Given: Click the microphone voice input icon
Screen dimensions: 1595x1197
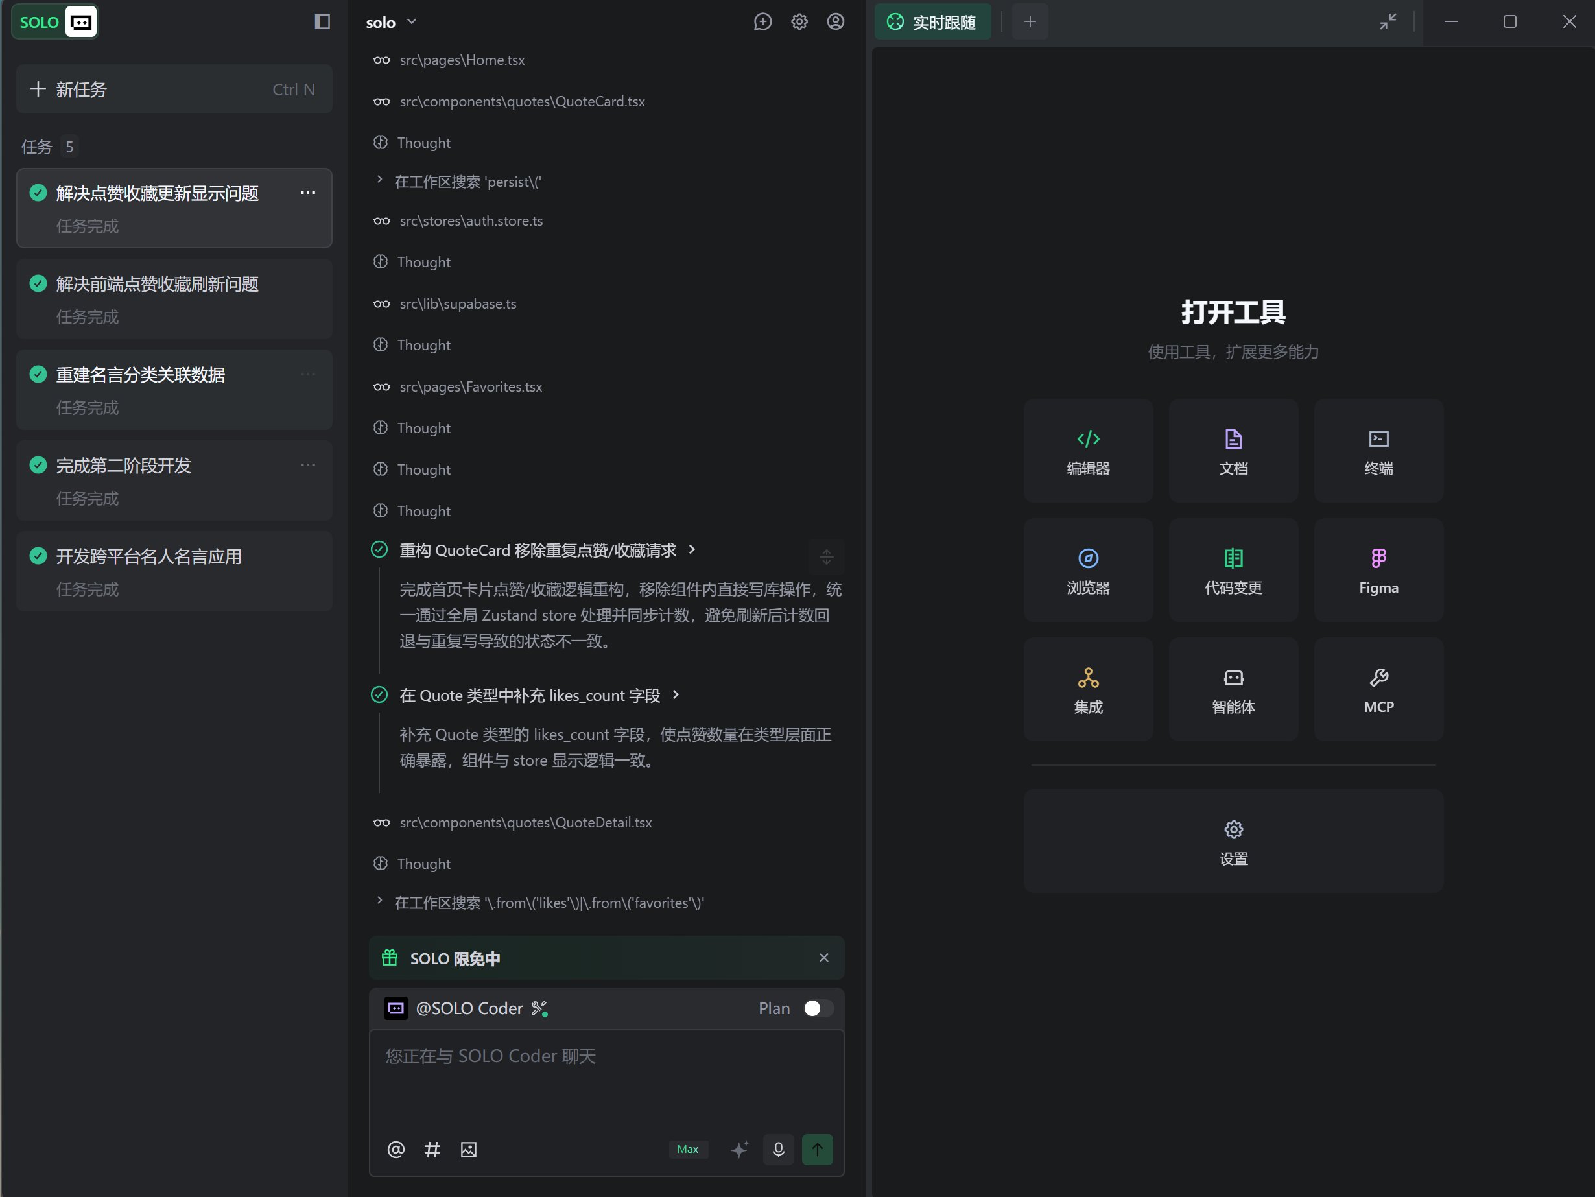Looking at the screenshot, I should click(778, 1150).
